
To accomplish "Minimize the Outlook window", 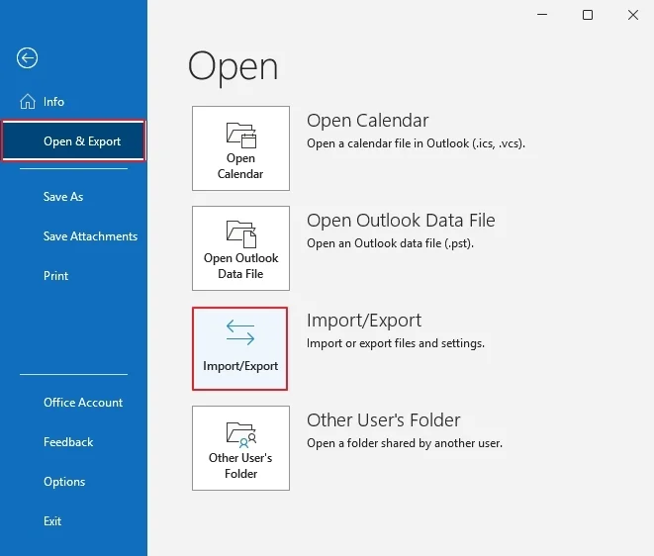I will point(542,15).
